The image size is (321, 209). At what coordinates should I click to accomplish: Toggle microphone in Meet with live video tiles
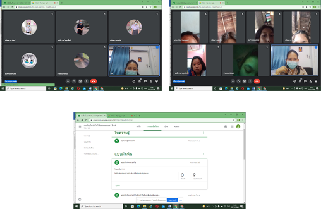tap(232, 81)
